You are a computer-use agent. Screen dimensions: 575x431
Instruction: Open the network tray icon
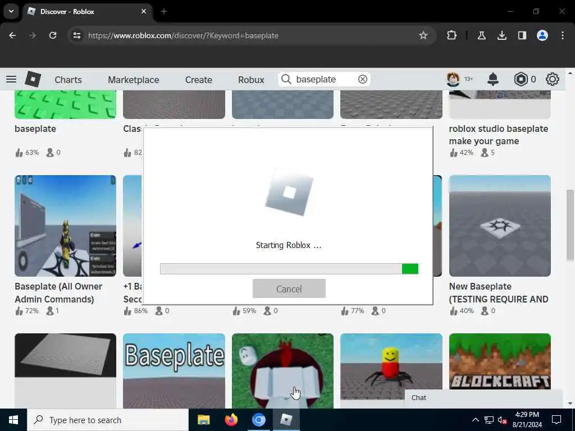click(489, 420)
